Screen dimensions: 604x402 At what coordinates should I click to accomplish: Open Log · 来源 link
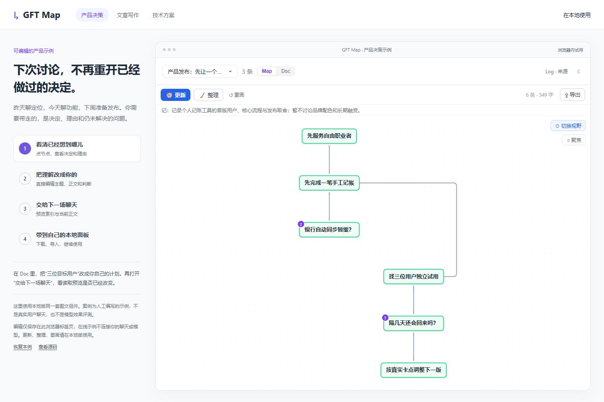[x=556, y=72]
